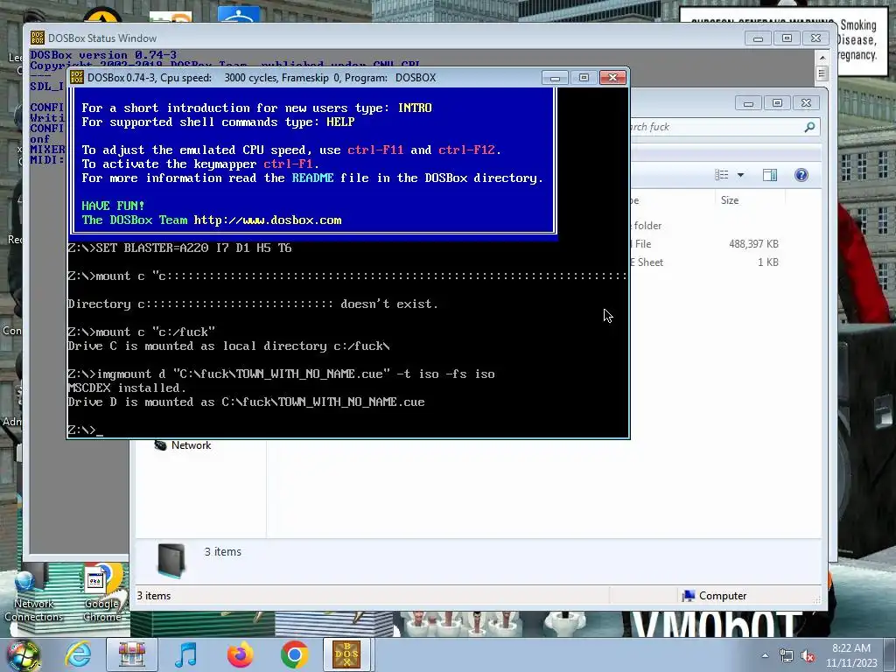Show hidden system tray icons
Viewport: 896px width, 672px height.
(765, 655)
